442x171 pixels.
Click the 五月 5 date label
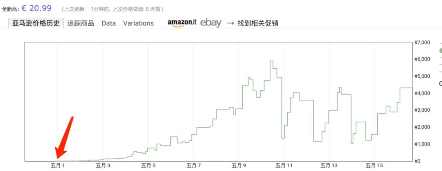(x=148, y=165)
